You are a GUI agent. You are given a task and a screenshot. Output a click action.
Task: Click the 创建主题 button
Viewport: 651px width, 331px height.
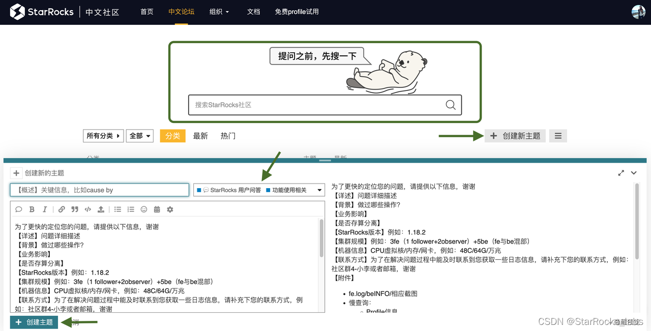(x=34, y=322)
